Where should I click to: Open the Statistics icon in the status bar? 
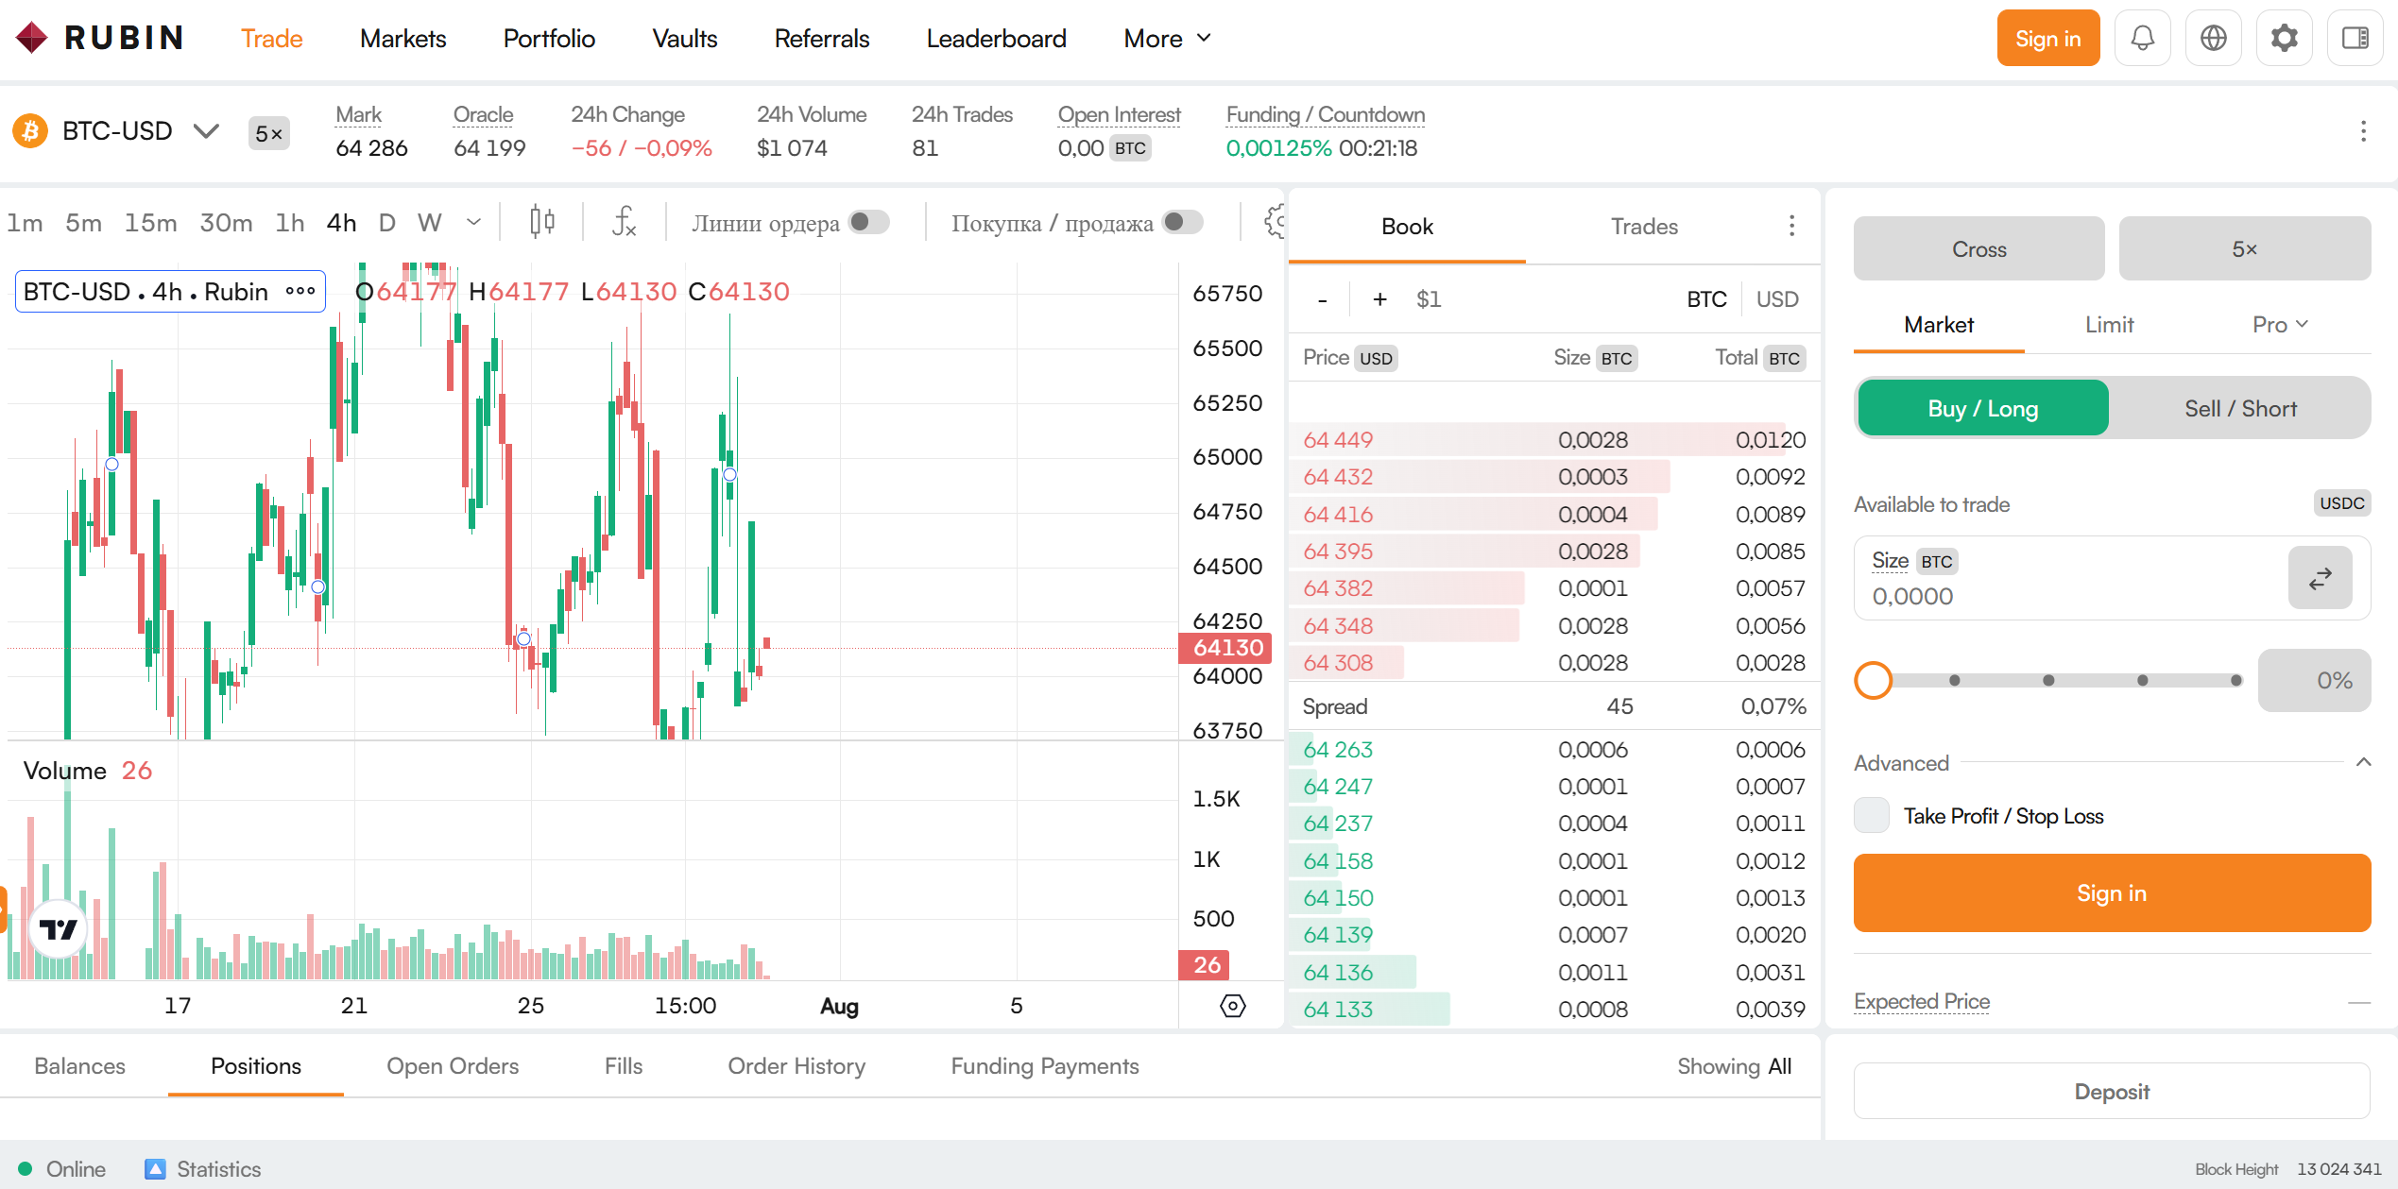[x=155, y=1169]
